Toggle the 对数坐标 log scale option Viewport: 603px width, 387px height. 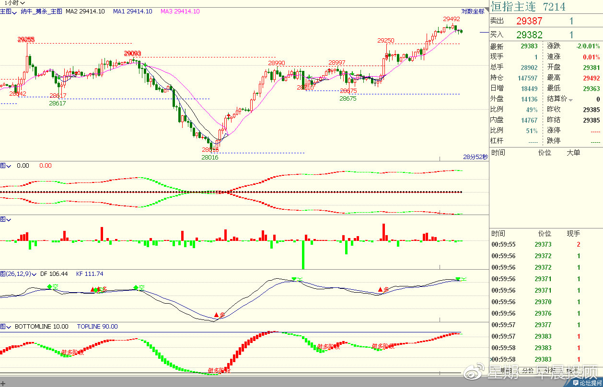click(473, 11)
